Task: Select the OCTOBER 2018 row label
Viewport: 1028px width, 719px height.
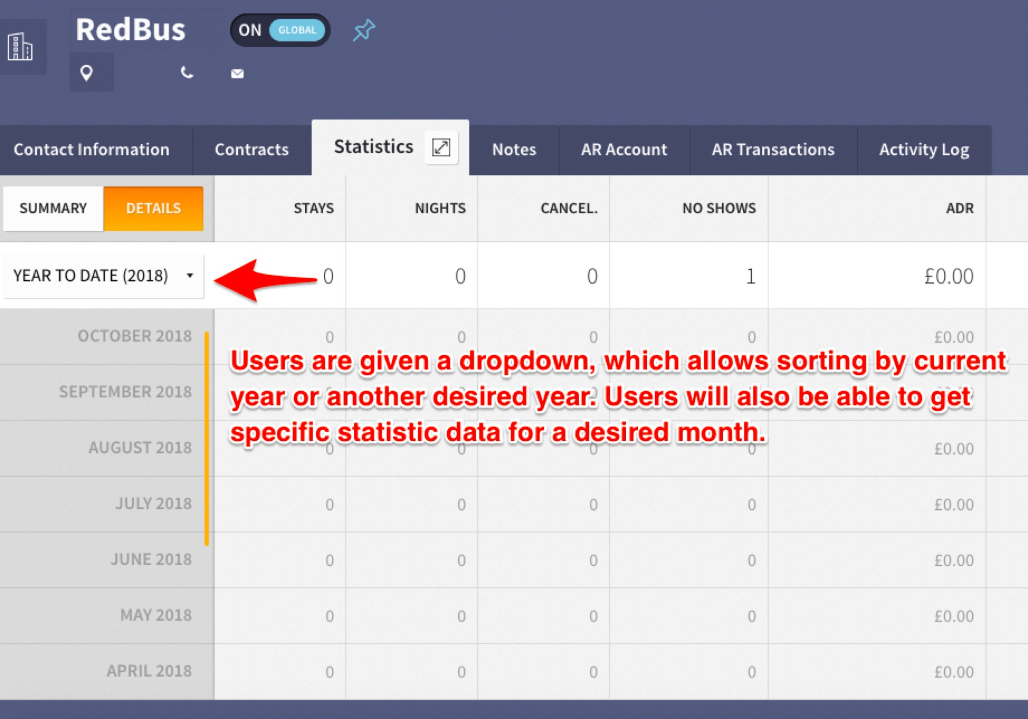Action: pyautogui.click(x=134, y=336)
